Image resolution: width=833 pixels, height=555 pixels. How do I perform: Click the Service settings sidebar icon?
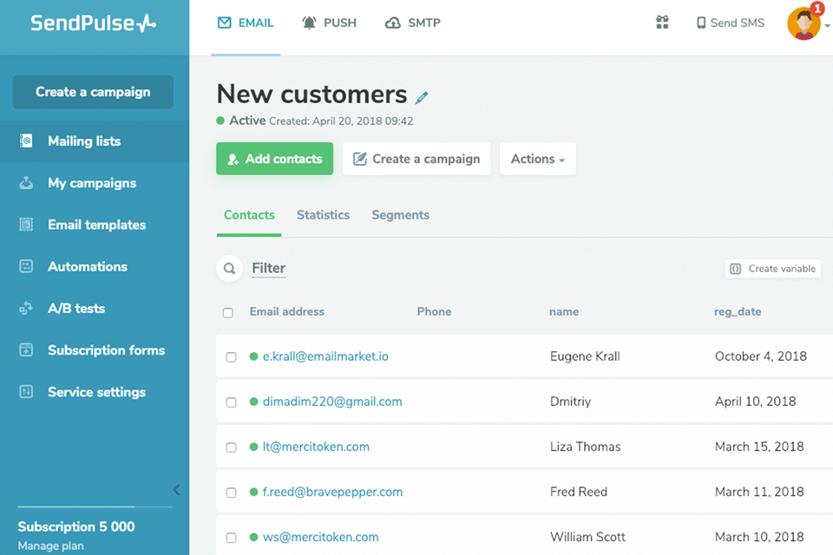(26, 392)
